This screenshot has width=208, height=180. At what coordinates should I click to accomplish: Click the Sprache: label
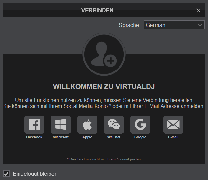pos(130,25)
